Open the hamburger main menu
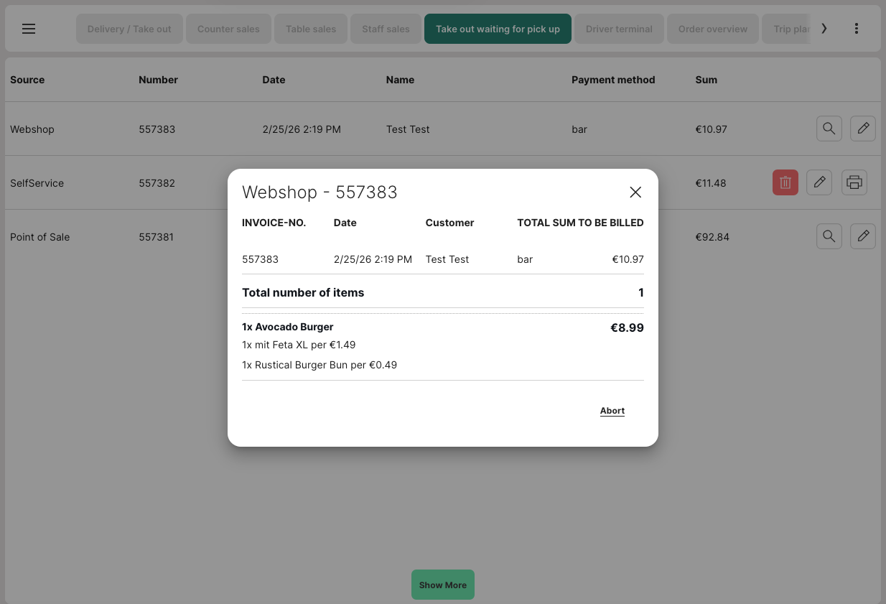886x604 pixels. pos(29,29)
